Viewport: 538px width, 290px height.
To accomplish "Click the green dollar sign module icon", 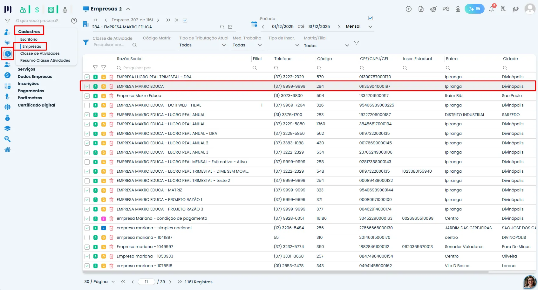I will (37, 10).
